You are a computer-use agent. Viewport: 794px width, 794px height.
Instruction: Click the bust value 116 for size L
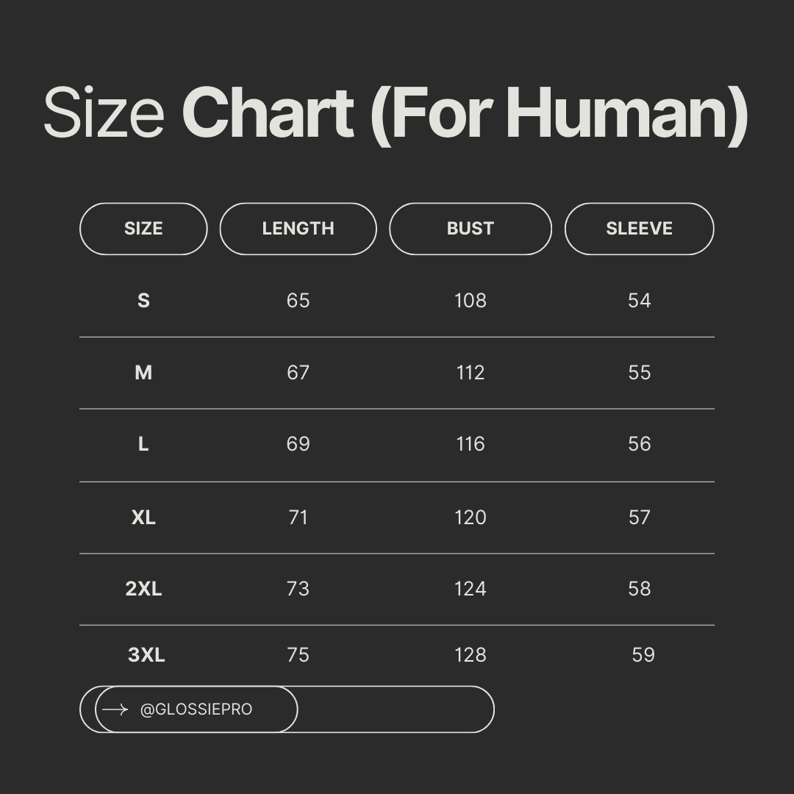pos(470,444)
